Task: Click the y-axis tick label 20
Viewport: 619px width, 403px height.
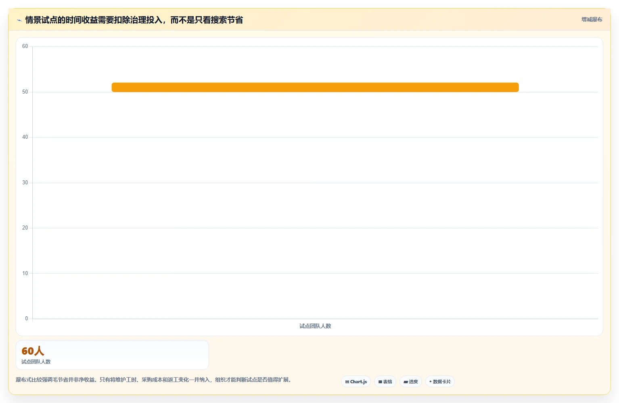Action: pos(25,228)
